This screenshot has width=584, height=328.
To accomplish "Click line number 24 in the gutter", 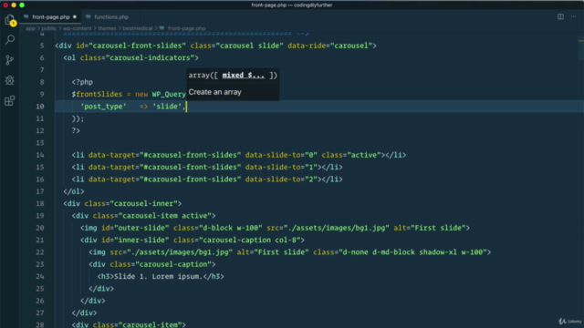I will [40, 277].
